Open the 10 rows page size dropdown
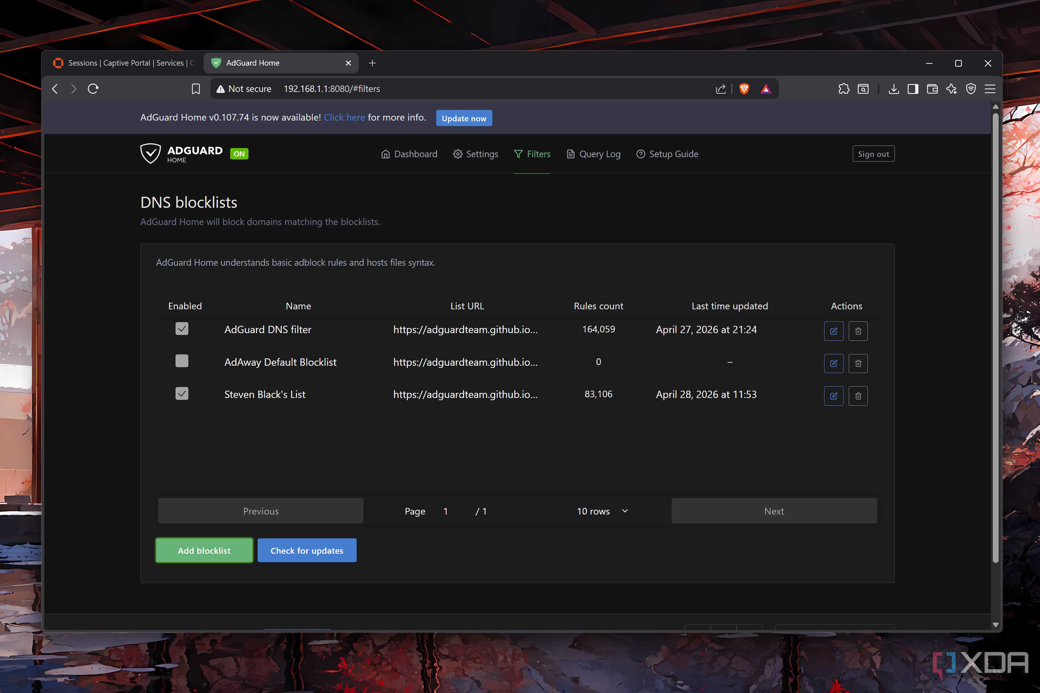The height and width of the screenshot is (693, 1040). (602, 511)
